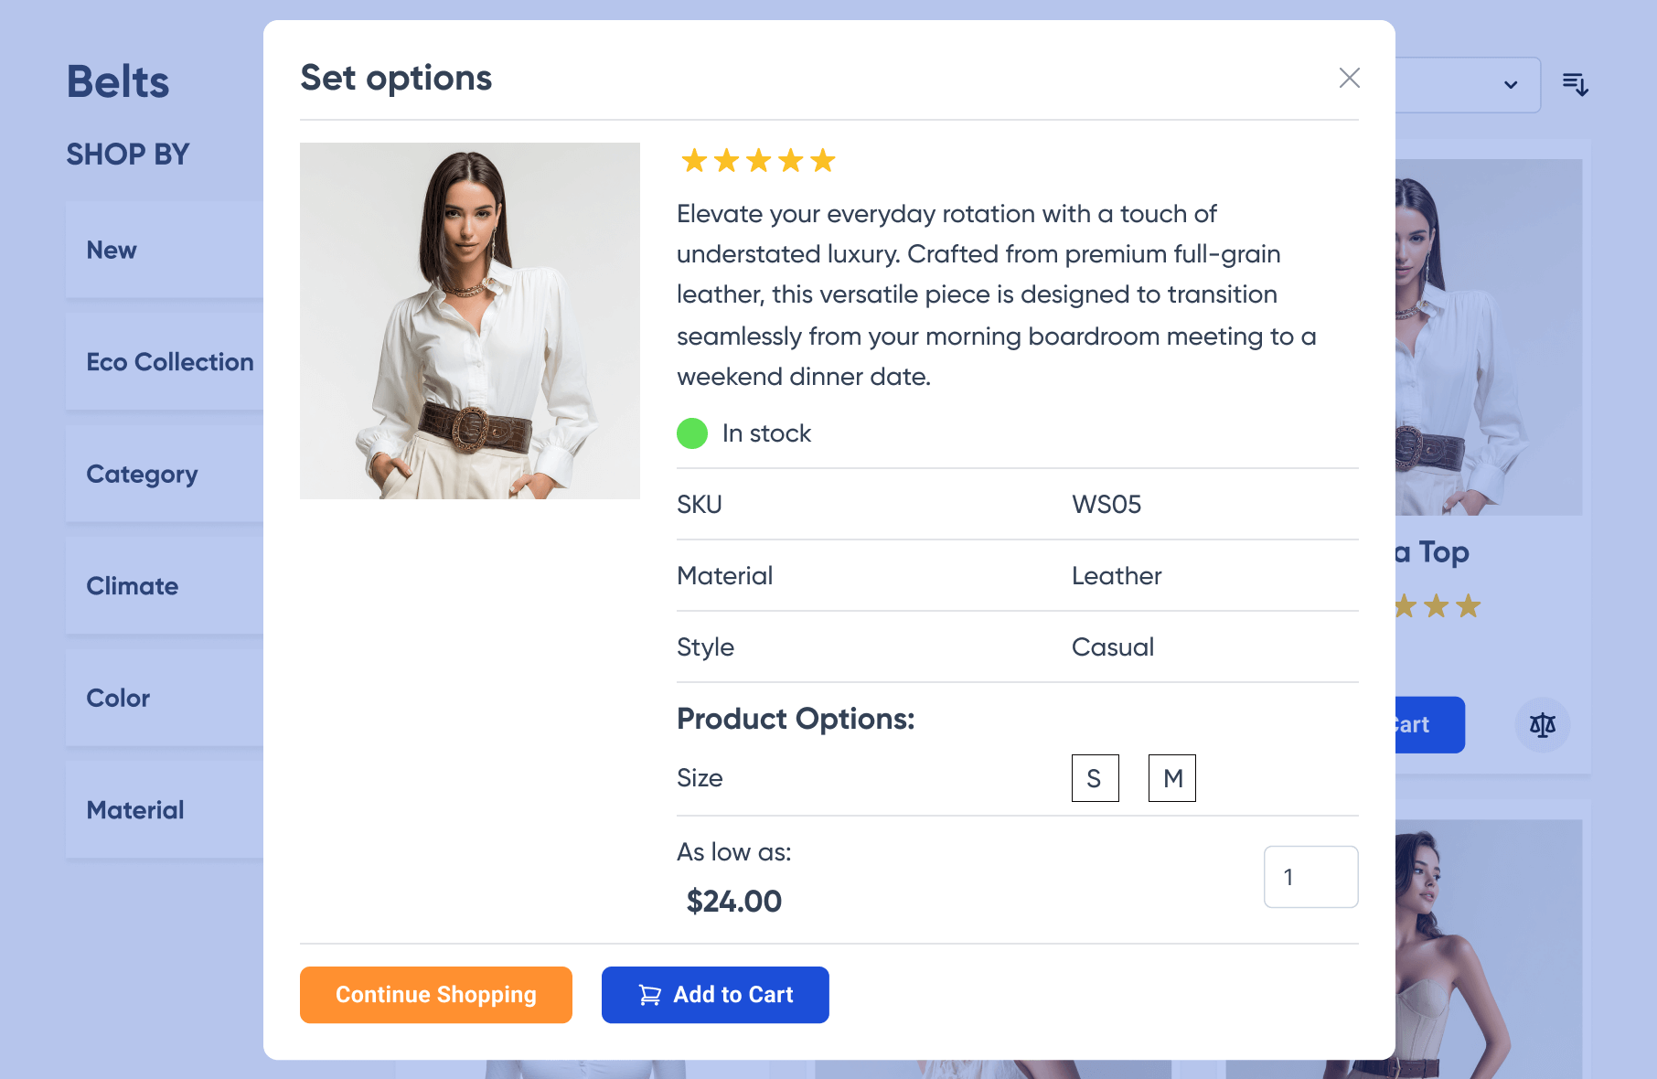Viewport: 1657px width, 1079px height.
Task: Open the New filter section
Action: [112, 250]
